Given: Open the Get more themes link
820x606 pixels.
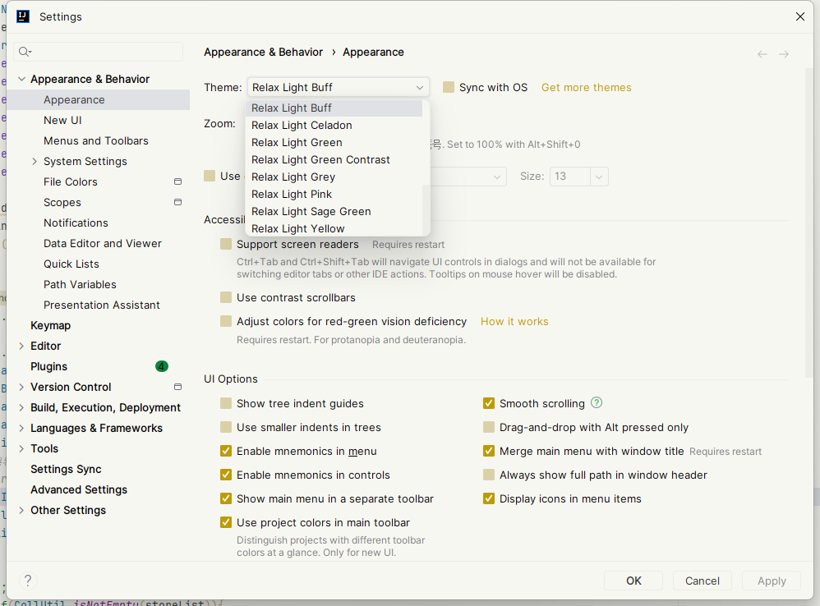Looking at the screenshot, I should click(x=586, y=87).
